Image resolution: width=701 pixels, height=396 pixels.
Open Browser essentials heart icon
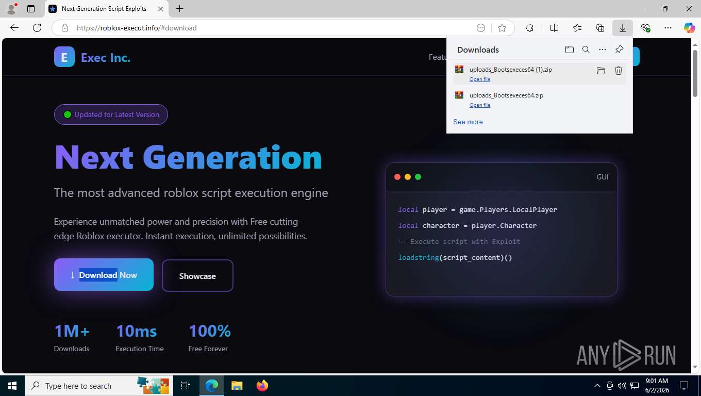point(645,28)
